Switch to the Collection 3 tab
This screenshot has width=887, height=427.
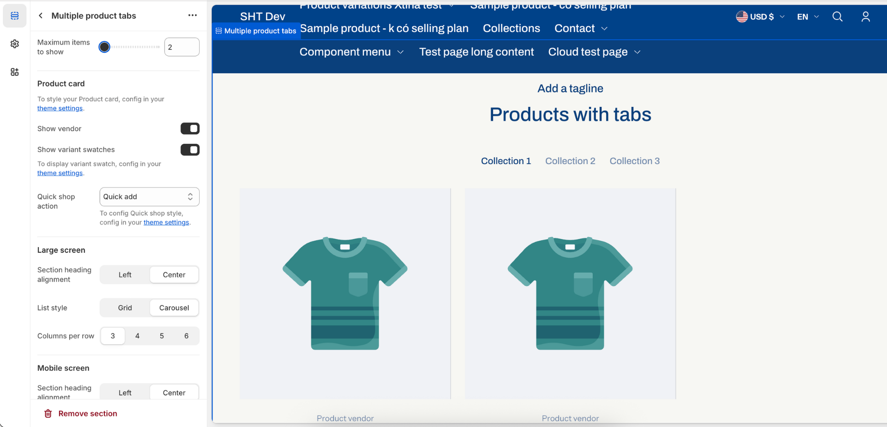pos(634,161)
